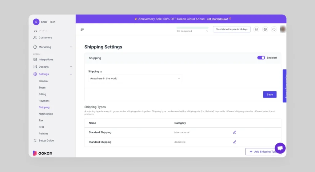Screen dimensions: 315x172
Task: Edit the domestic Standard Shipping type
Action: (234, 142)
